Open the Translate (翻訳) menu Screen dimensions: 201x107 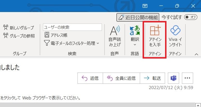point(135,36)
